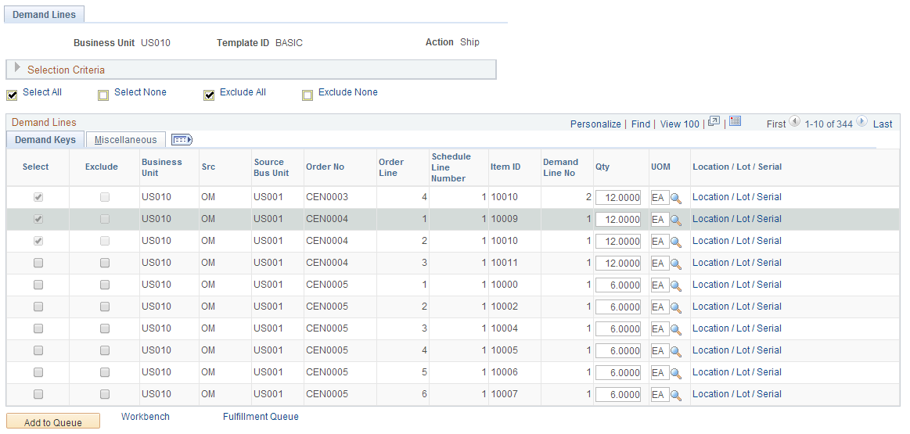This screenshot has height=434, width=910.
Task: Open UOM lookup for item 10006
Action: [675, 373]
